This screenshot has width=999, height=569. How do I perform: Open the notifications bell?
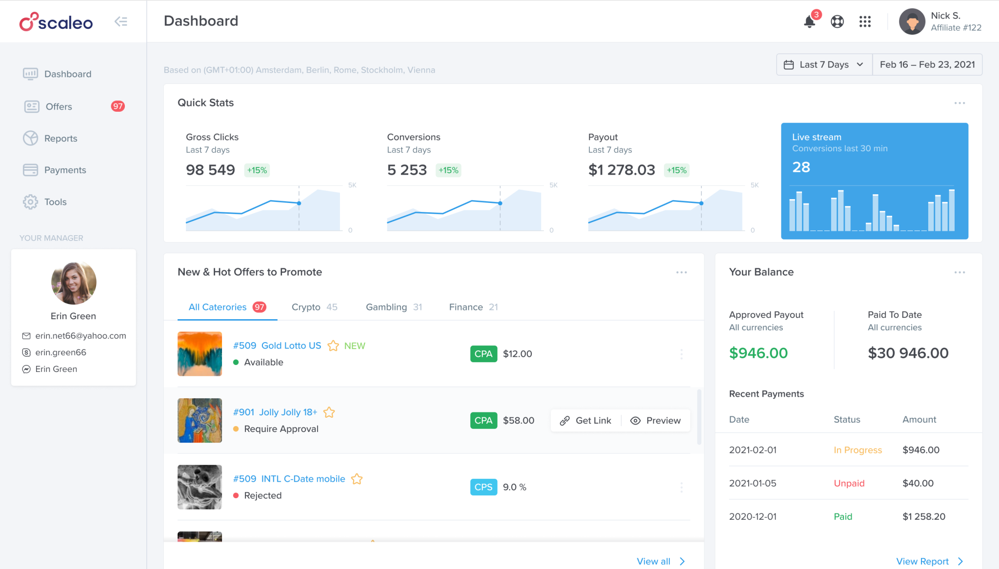[809, 21]
